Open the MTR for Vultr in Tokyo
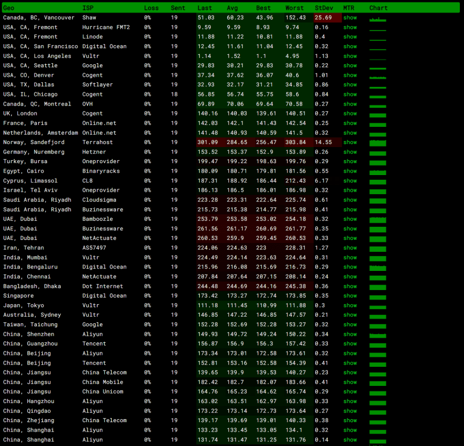Image resolution: width=464 pixels, height=446 pixels. click(350, 305)
